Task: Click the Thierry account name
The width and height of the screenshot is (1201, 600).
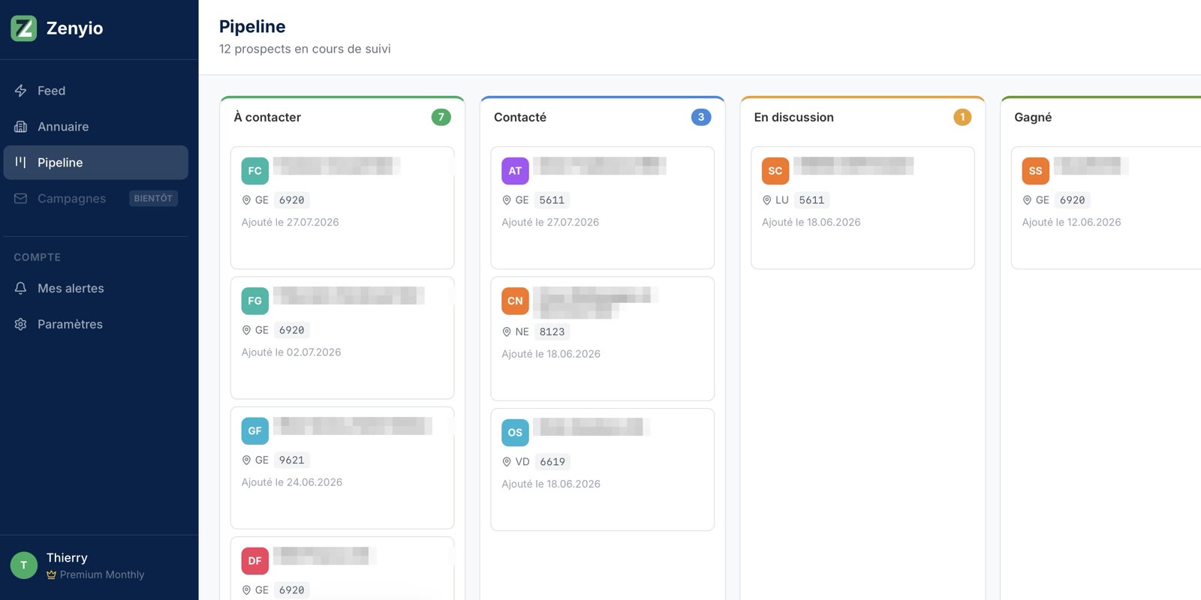Action: coord(67,558)
